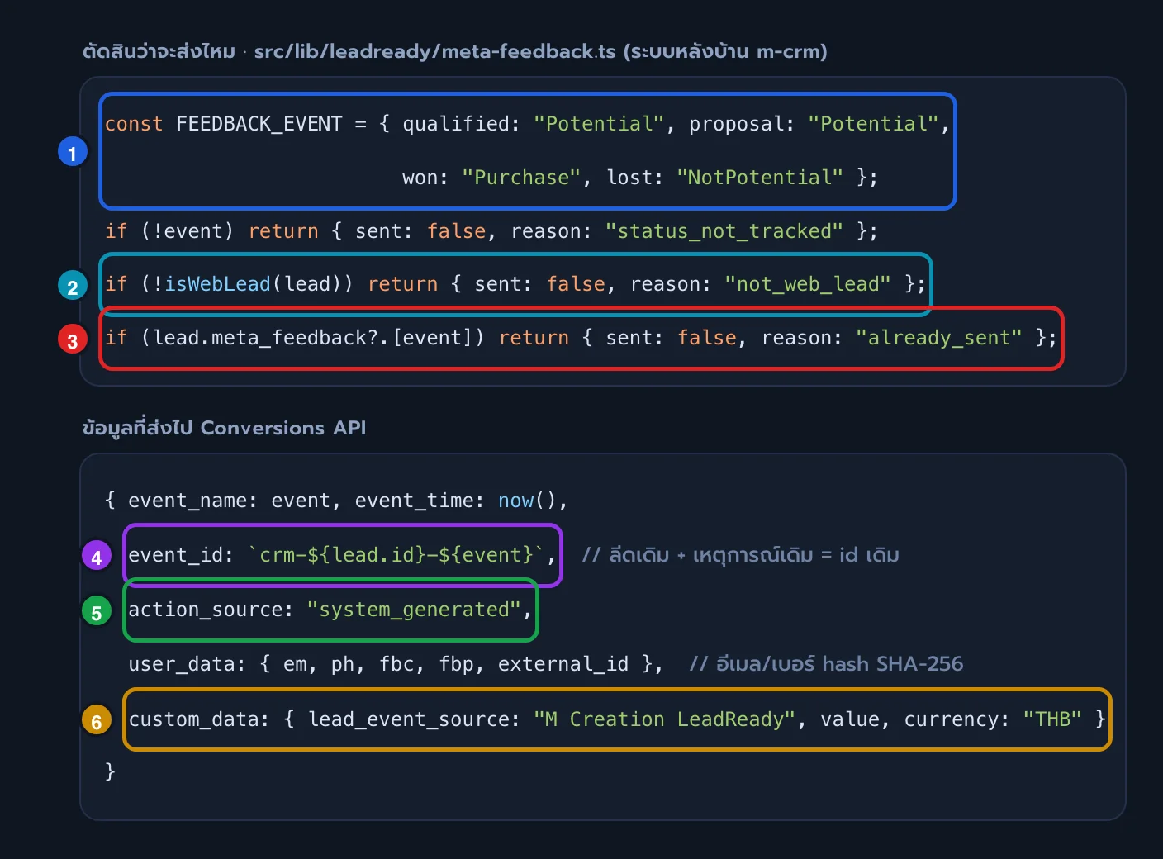This screenshot has height=859, width=1163.
Task: Click the "status_not_tracked" reason string
Action: [724, 231]
